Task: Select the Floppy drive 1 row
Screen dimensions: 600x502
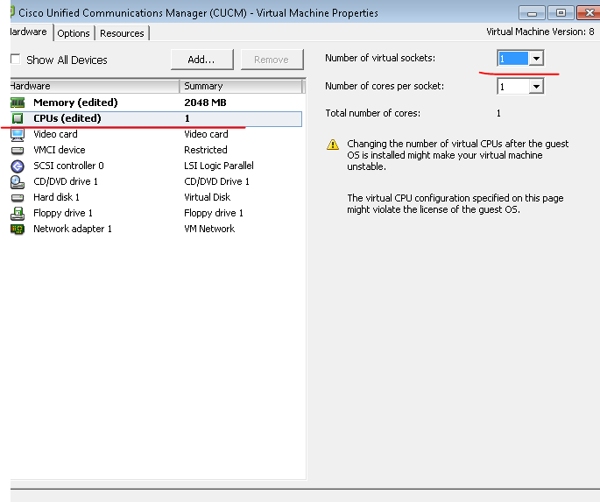Action: (156, 213)
